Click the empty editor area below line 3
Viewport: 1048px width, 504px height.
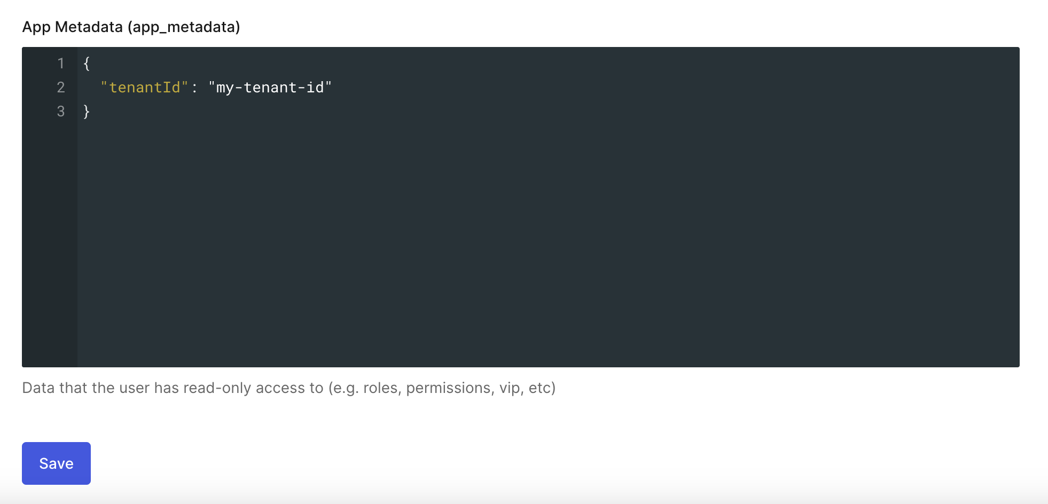(x=534, y=240)
